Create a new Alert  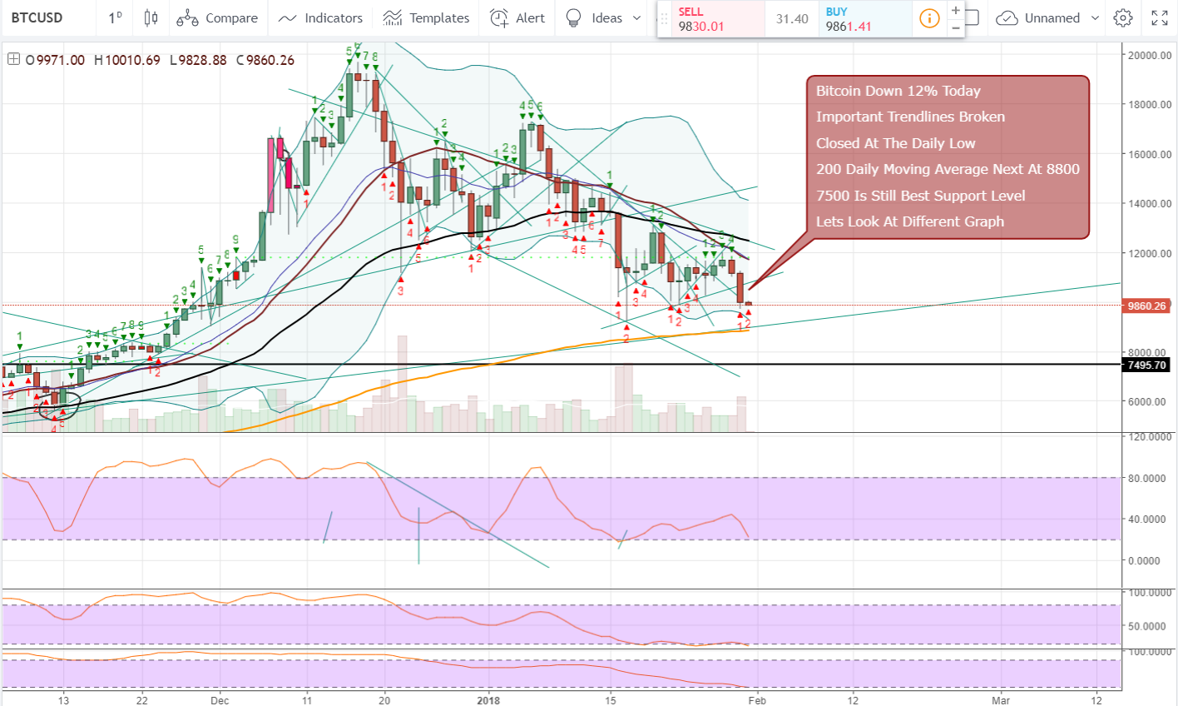(517, 17)
